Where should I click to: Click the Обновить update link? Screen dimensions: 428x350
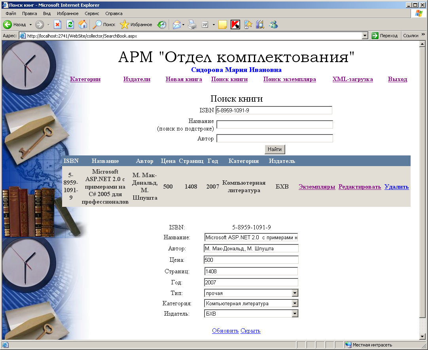click(225, 331)
